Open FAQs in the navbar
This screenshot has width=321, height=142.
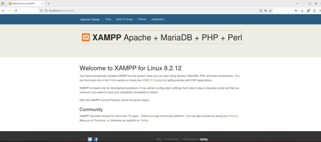[108, 19]
